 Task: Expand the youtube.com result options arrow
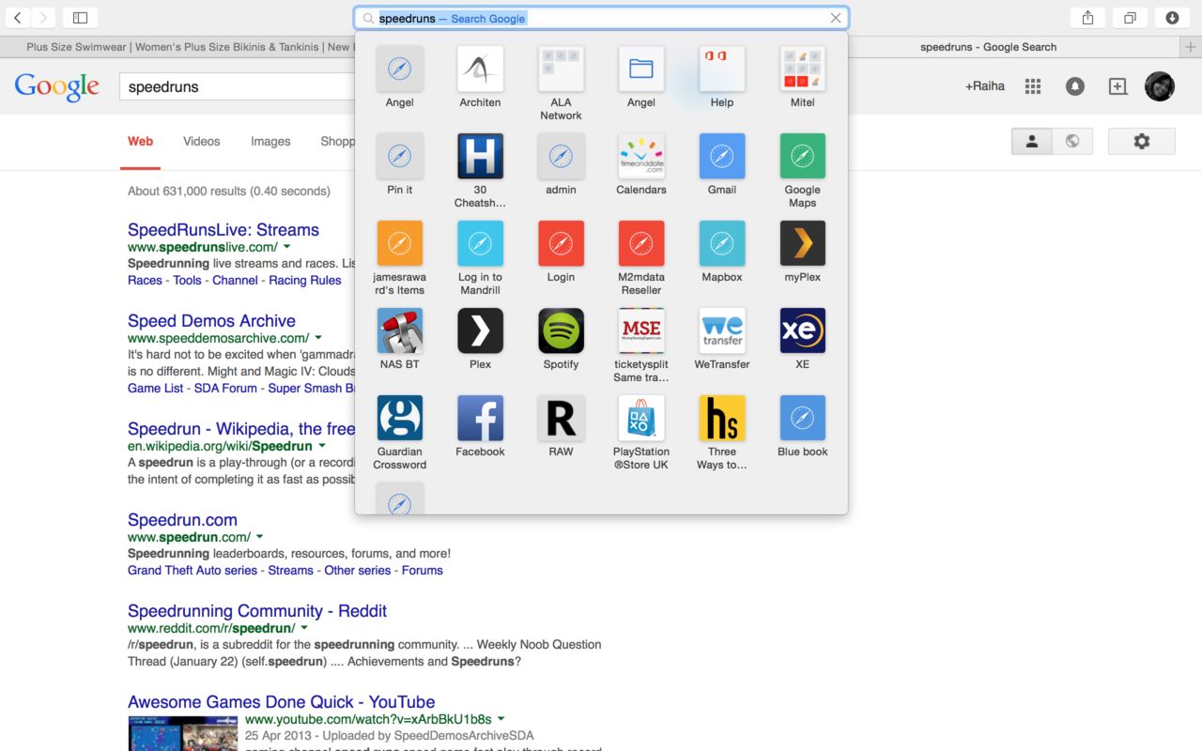501,720
